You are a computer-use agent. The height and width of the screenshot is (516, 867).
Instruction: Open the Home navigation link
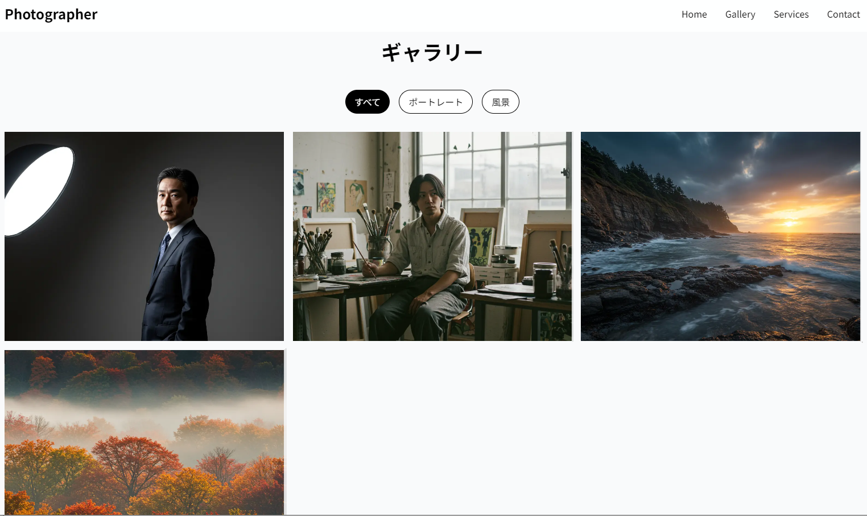click(694, 14)
